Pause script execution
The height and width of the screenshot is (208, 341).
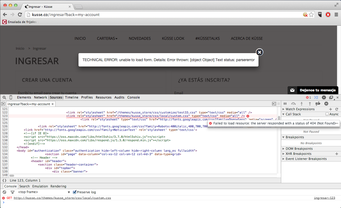tap(285, 104)
